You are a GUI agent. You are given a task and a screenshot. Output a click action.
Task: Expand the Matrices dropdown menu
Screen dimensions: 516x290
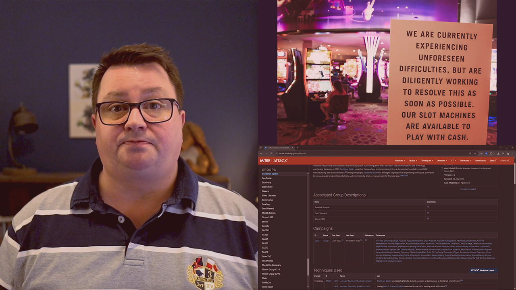click(399, 161)
